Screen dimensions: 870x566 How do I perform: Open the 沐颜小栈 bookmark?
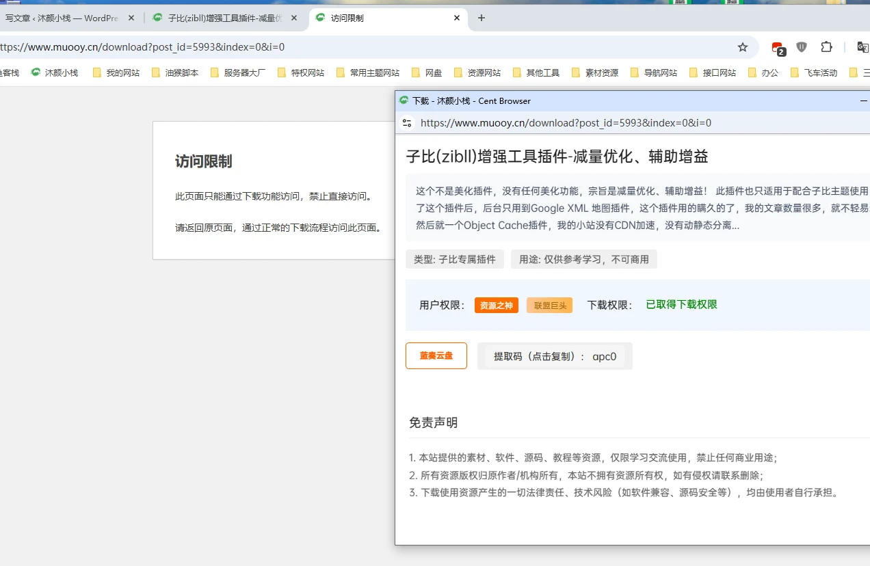coord(55,72)
